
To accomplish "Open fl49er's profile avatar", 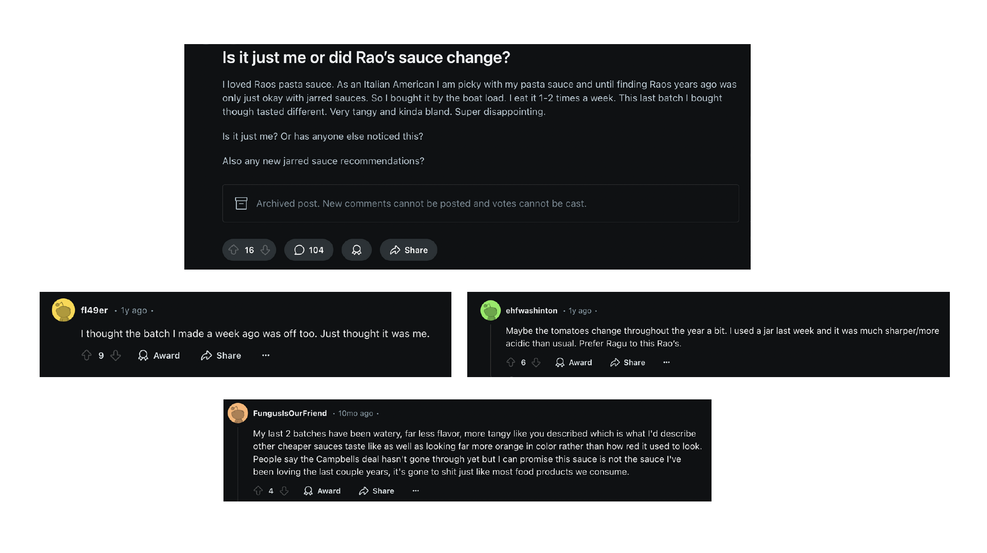I will 63,310.
